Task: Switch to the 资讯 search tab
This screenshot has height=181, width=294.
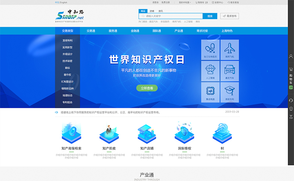Action: point(161,11)
